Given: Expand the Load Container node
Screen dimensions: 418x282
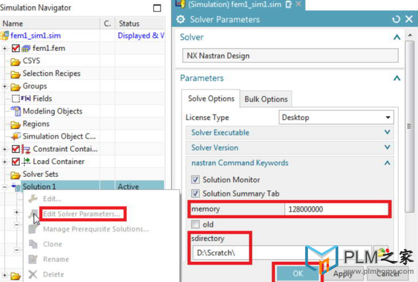Looking at the screenshot, I should click(5, 161).
